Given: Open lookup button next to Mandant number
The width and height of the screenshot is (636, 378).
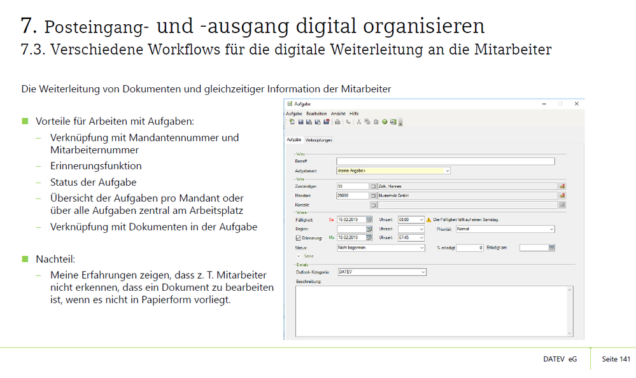Looking at the screenshot, I should [374, 195].
